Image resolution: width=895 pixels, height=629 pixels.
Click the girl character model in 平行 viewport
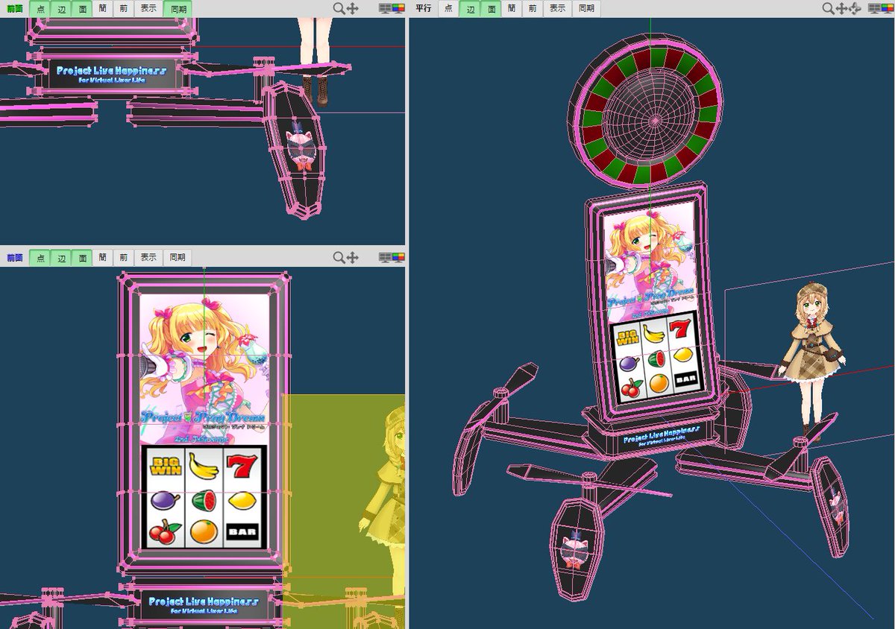click(x=811, y=361)
